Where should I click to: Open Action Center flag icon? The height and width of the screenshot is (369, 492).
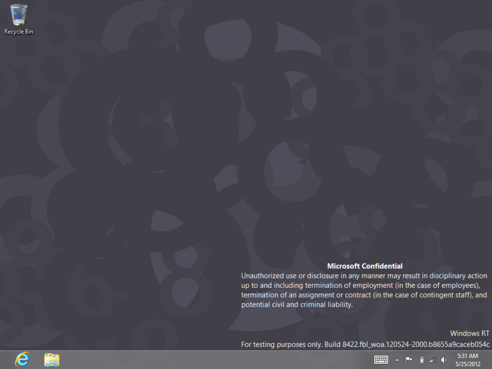(408, 360)
